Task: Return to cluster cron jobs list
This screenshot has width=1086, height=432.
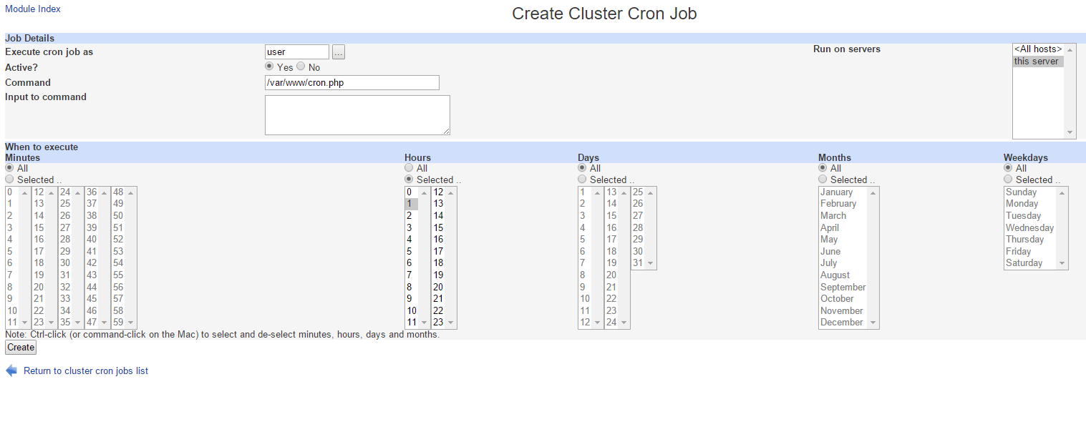Action: click(x=86, y=370)
